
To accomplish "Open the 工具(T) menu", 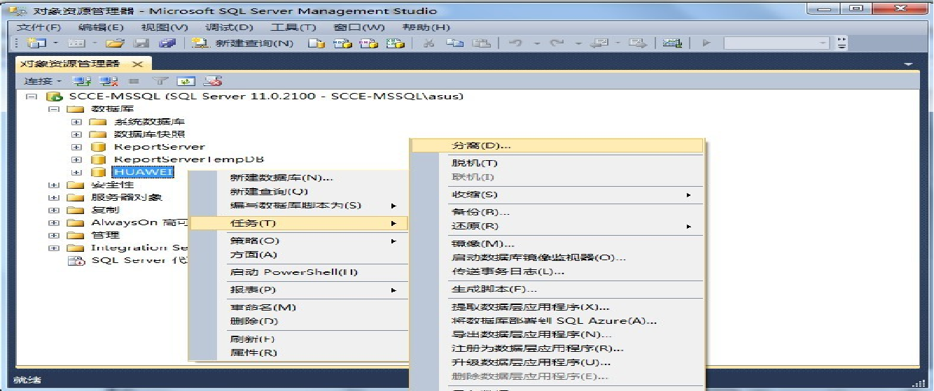I will (293, 27).
